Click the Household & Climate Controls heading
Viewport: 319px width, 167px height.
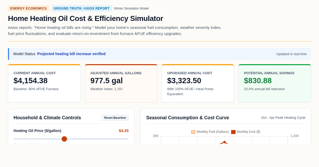point(47,118)
